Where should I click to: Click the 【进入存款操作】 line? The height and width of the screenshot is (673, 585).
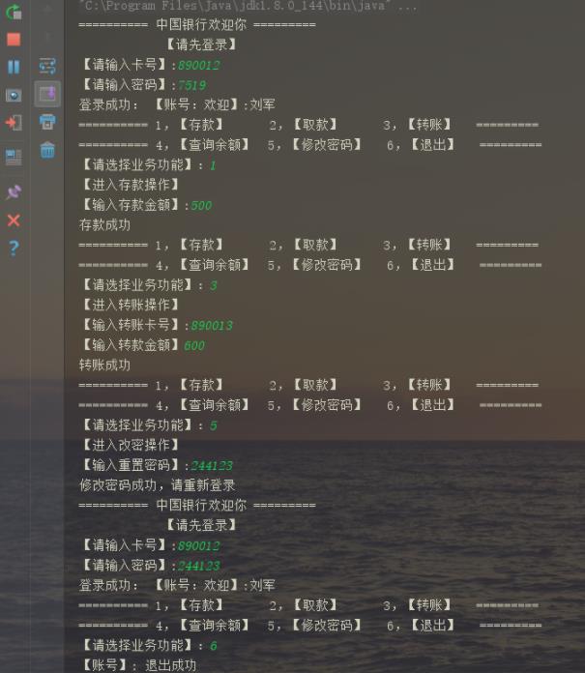131,185
